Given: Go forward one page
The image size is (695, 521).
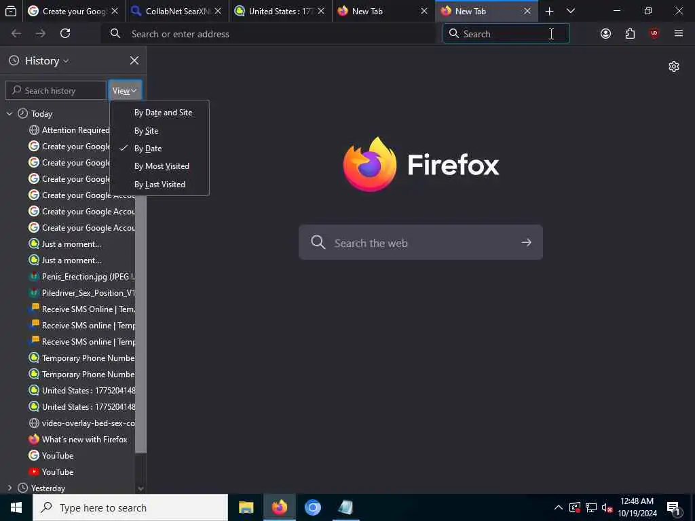Looking at the screenshot, I should (x=40, y=33).
